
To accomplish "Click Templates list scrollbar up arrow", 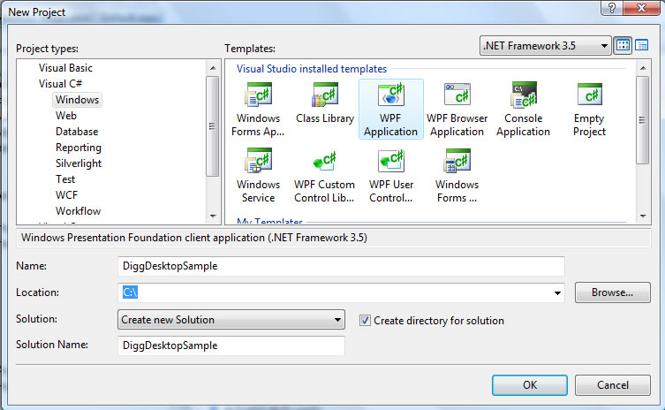I will [x=644, y=68].
